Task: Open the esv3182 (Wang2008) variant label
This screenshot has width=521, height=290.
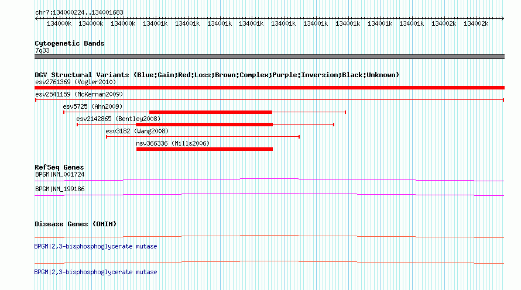Action: pos(137,131)
